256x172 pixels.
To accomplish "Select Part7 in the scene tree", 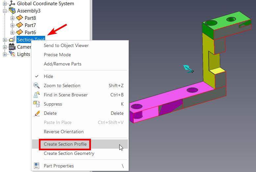I will pyautogui.click(x=30, y=25).
